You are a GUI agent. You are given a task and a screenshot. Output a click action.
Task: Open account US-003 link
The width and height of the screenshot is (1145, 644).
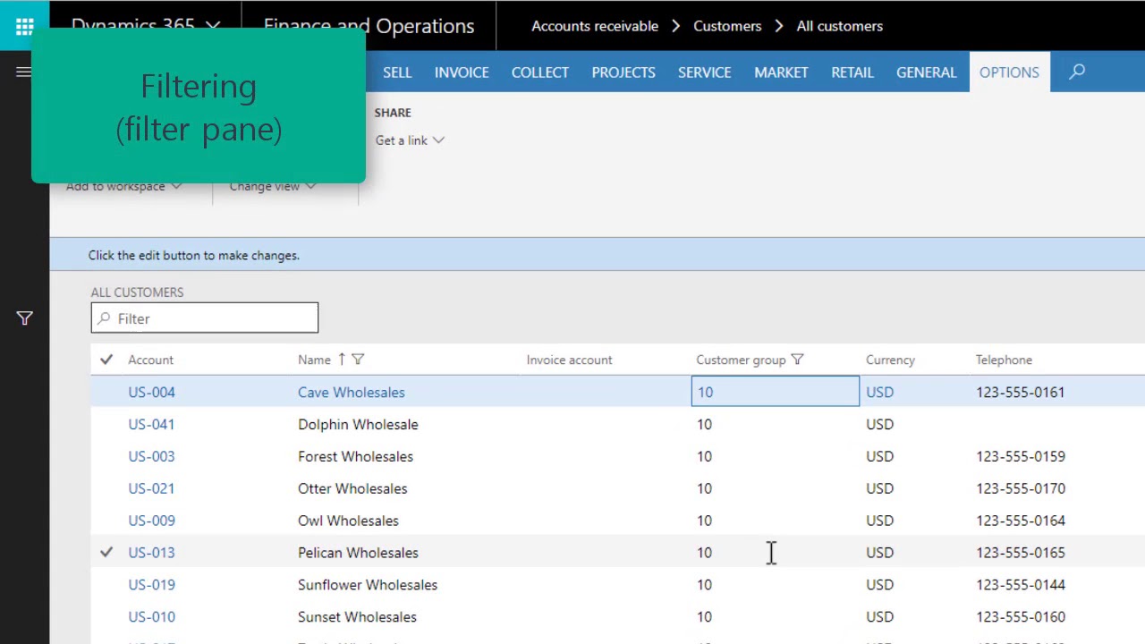(x=151, y=456)
